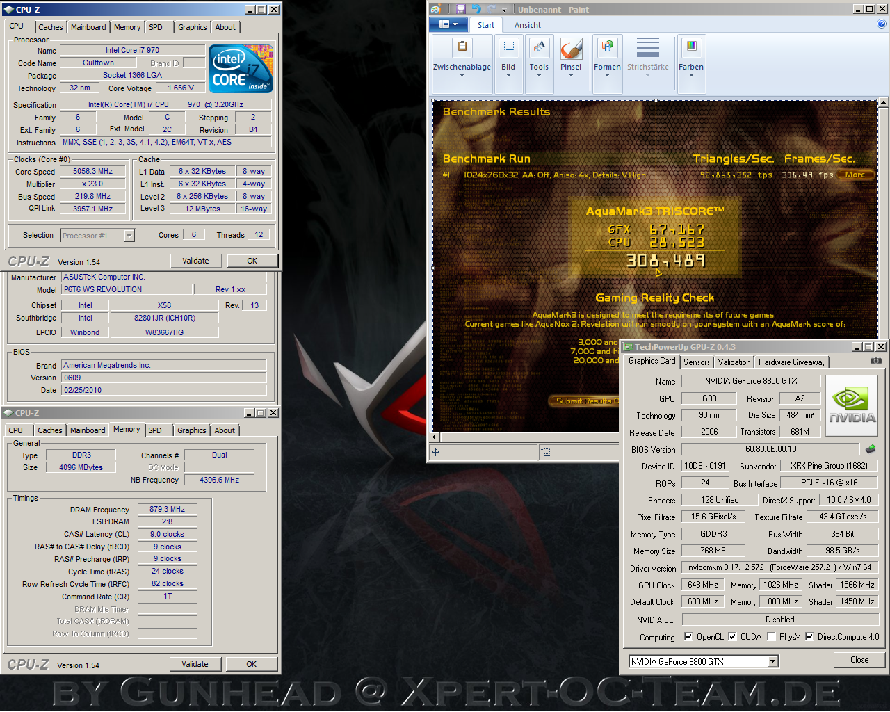Click the upper CPU-Z title bar icon
The image size is (890, 712).
point(9,9)
